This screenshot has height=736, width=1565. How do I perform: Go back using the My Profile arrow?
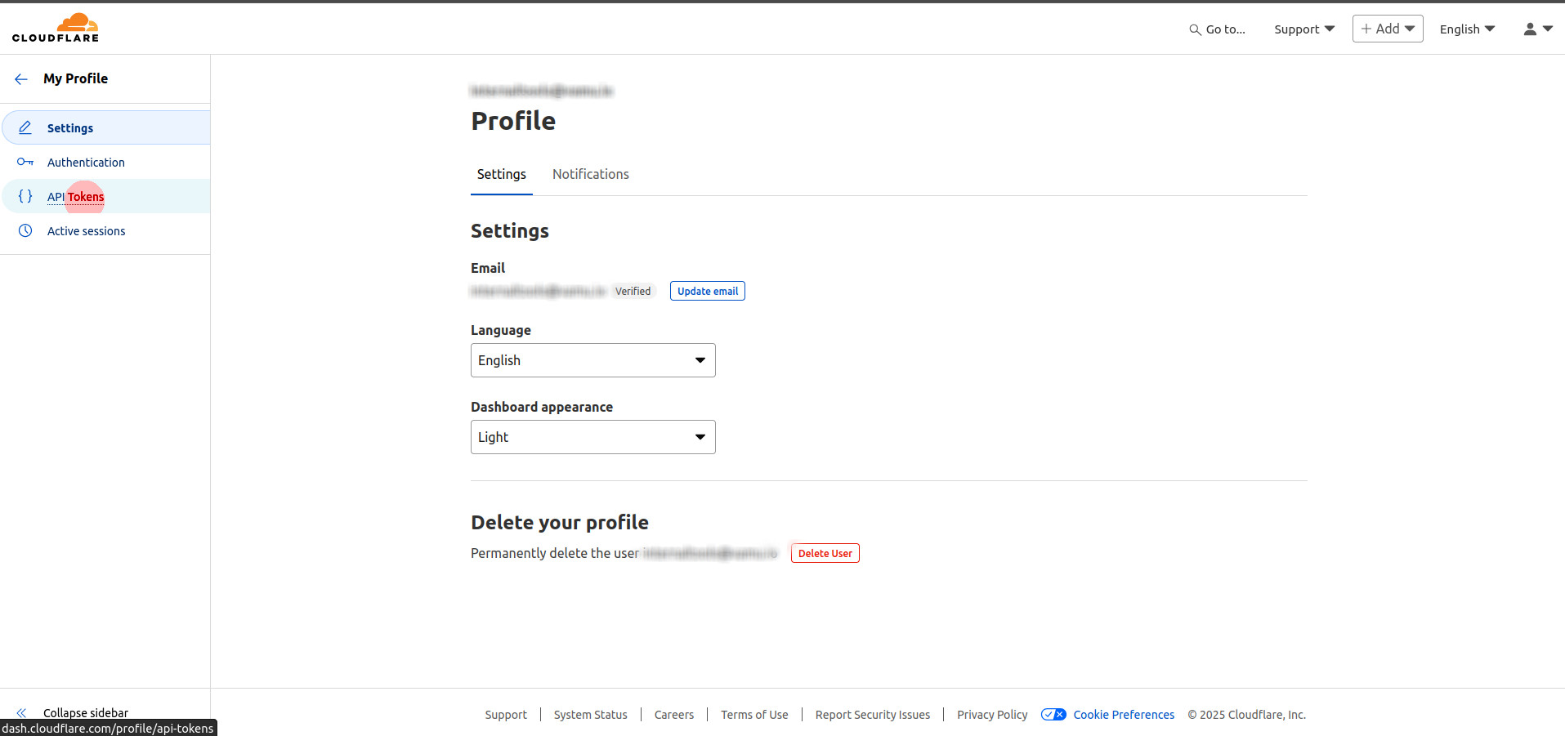click(x=21, y=79)
